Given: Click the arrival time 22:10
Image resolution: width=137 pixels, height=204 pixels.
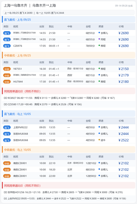Looking at the screenshot, I should (x=52, y=163).
